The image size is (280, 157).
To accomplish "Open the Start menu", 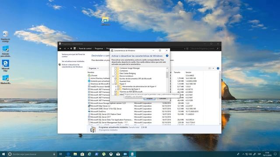I will coord(3,154).
